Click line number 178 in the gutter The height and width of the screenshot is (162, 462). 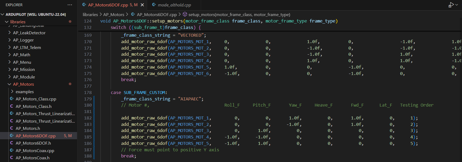point(88,92)
